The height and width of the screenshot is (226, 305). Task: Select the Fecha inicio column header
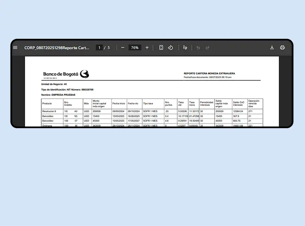[x=119, y=104]
